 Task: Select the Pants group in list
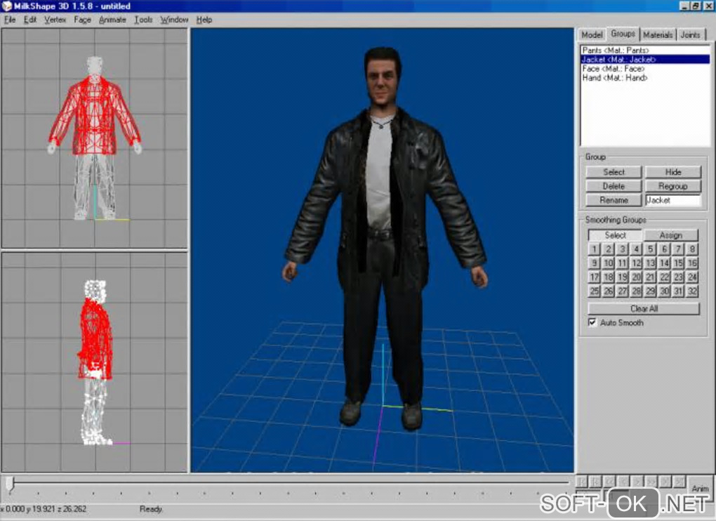(645, 51)
